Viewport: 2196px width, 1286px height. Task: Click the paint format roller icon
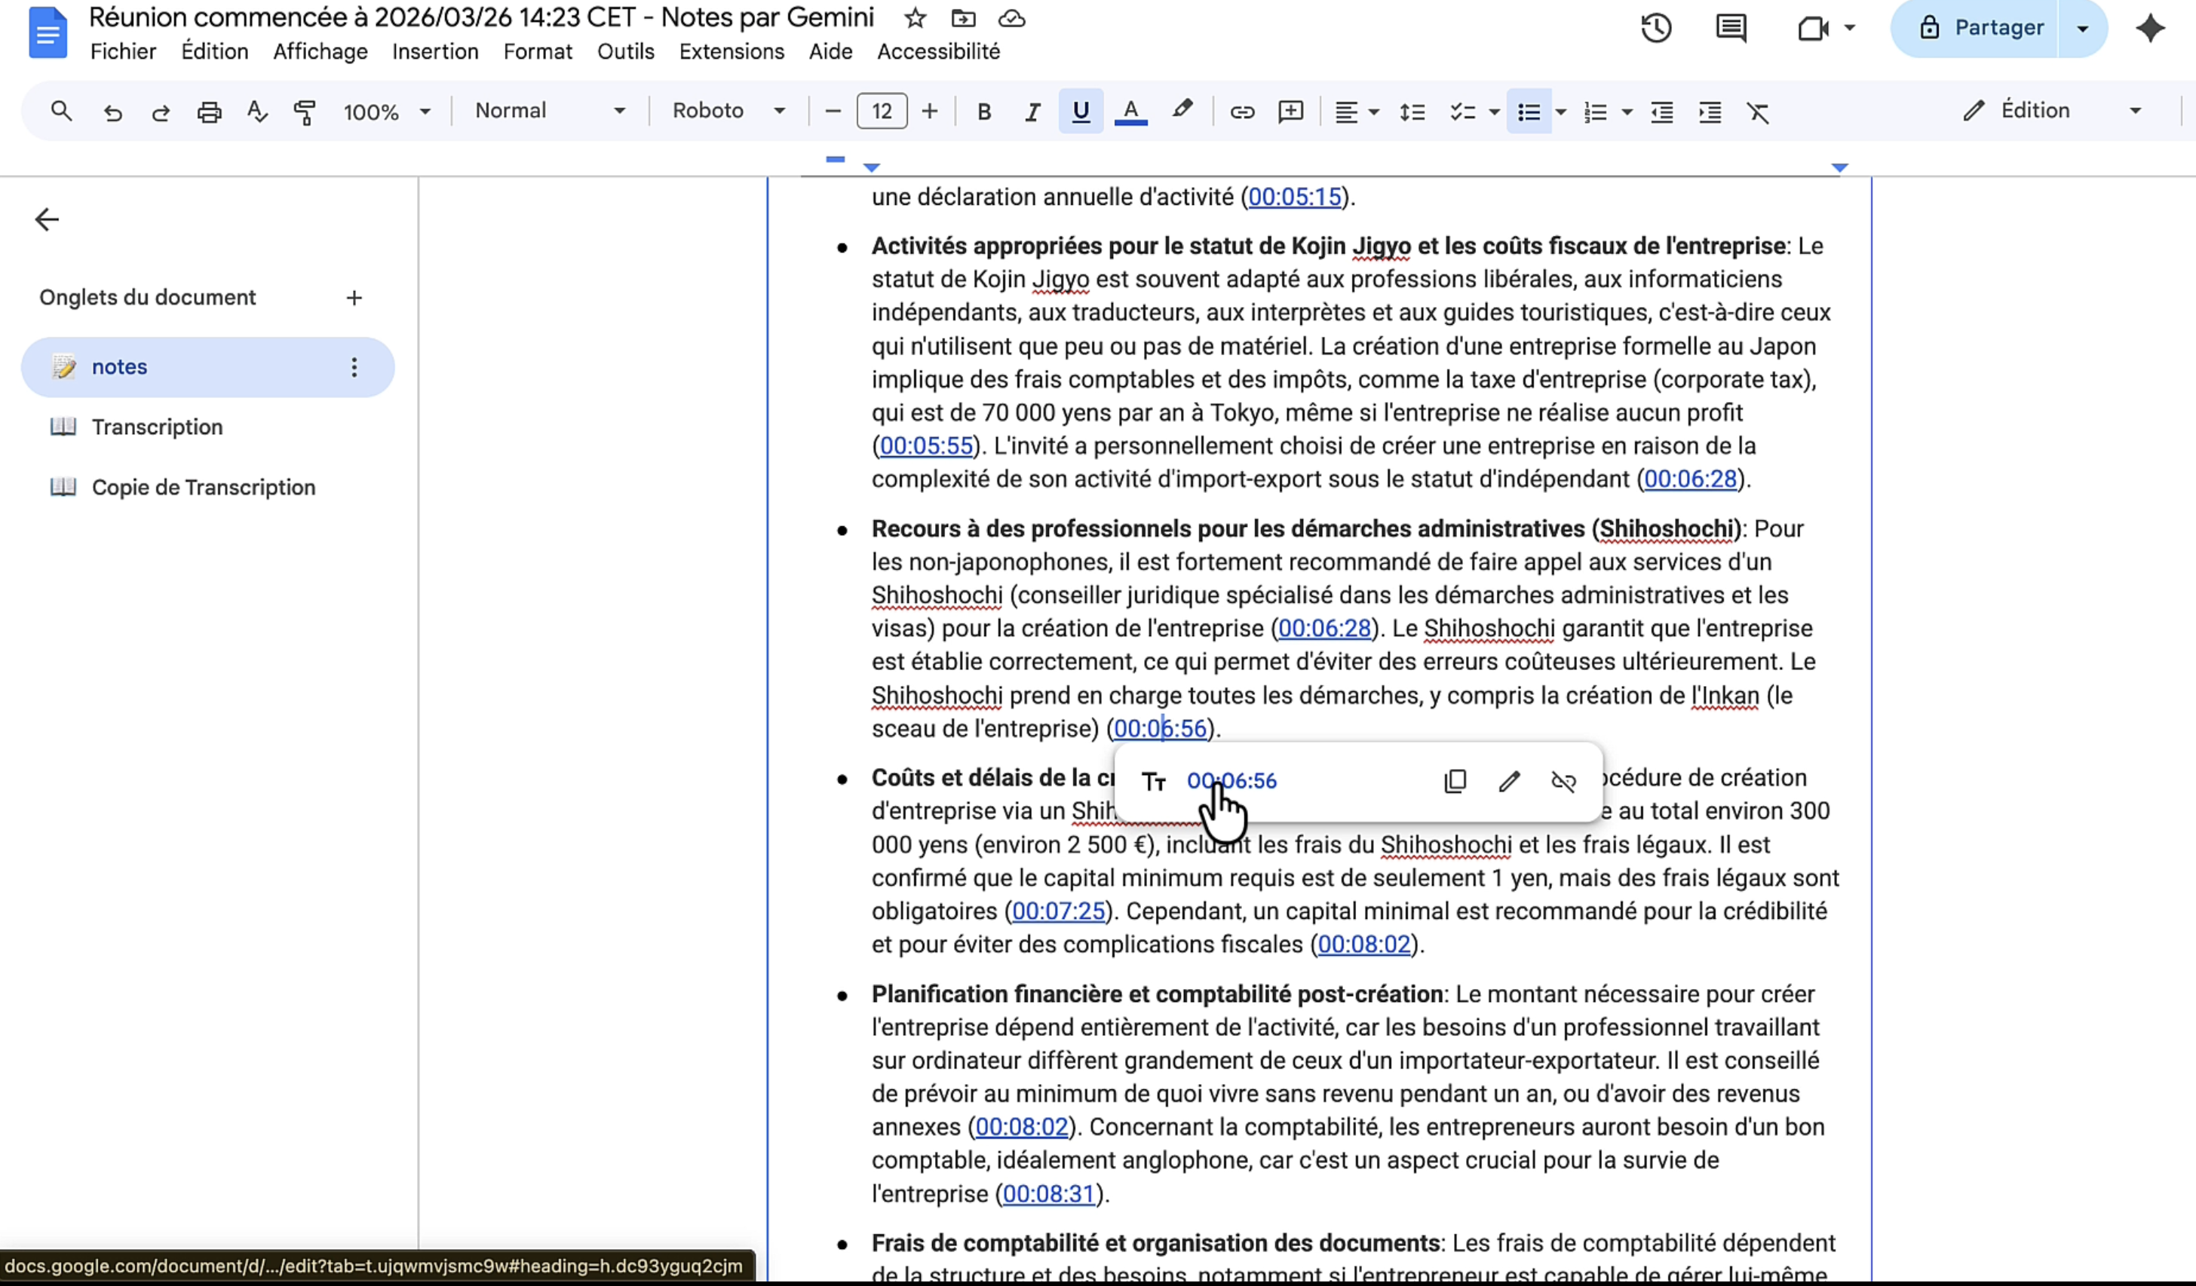click(x=304, y=112)
